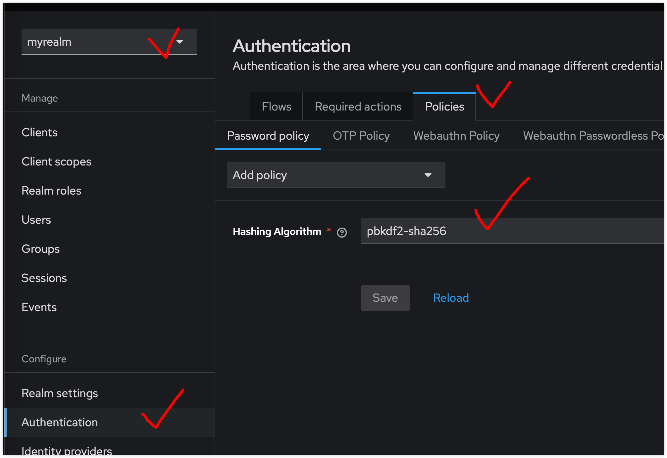Open the Users section

pyautogui.click(x=36, y=220)
